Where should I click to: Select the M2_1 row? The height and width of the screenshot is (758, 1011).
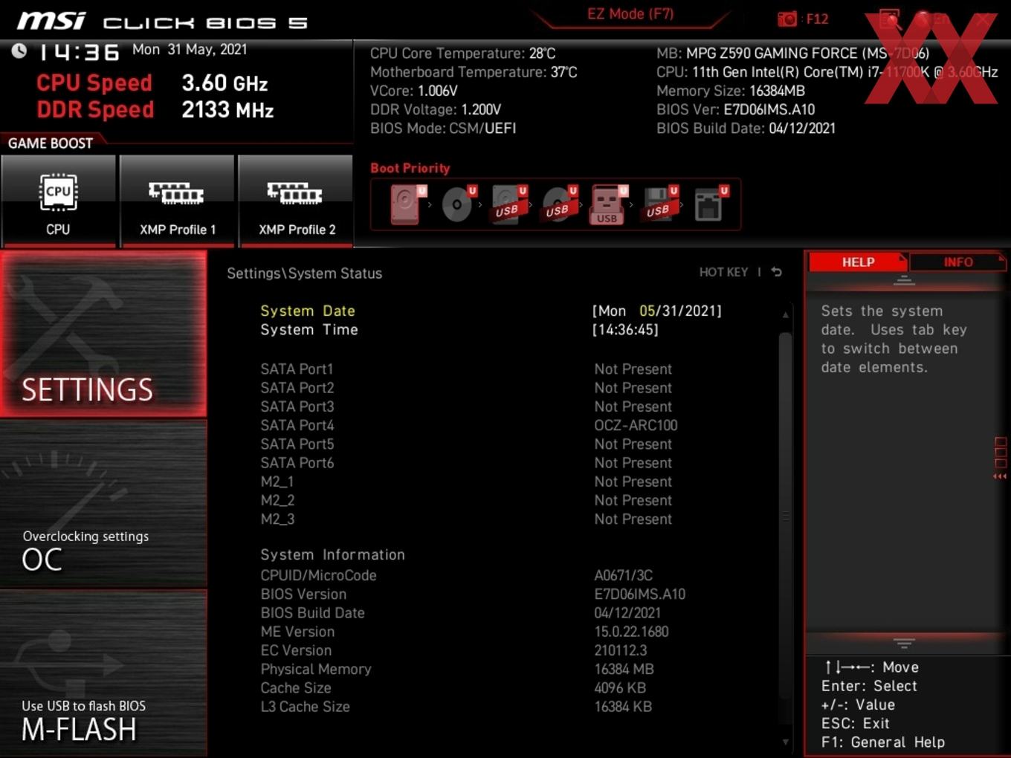click(466, 482)
